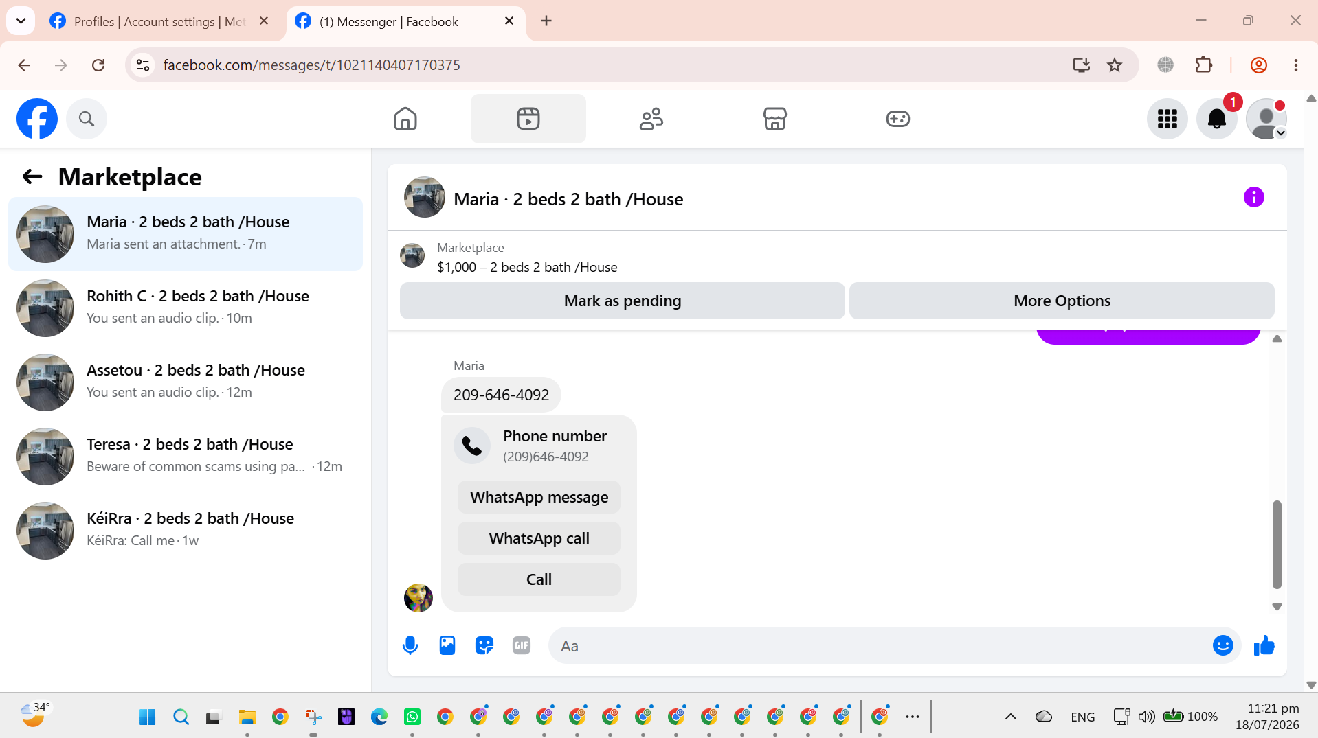The height and width of the screenshot is (738, 1318).
Task: Open the notifications bell
Action: (x=1216, y=119)
